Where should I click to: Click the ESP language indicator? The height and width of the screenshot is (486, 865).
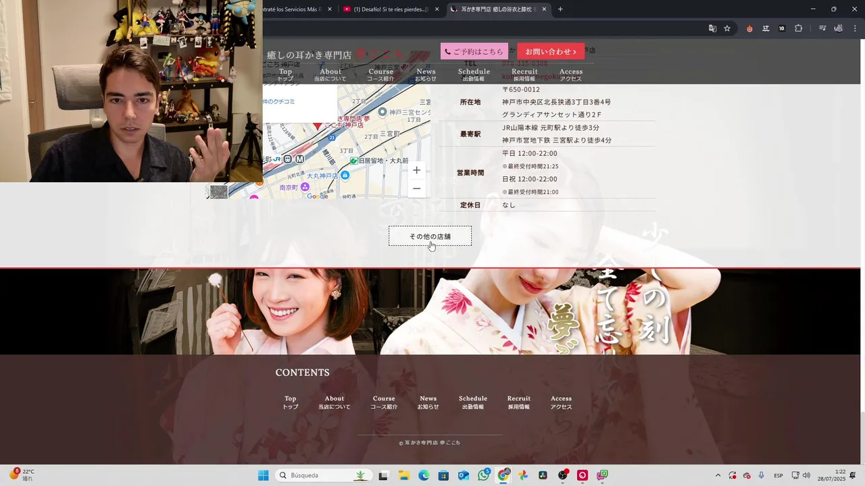pyautogui.click(x=778, y=475)
